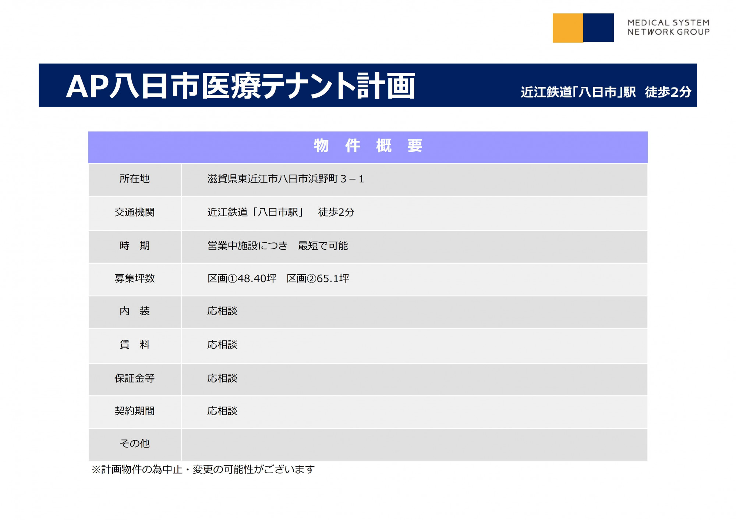Click the 近江鉄道「八日市」駅 徒歩2分 subtitle
This screenshot has height=520, width=736.
[x=606, y=92]
